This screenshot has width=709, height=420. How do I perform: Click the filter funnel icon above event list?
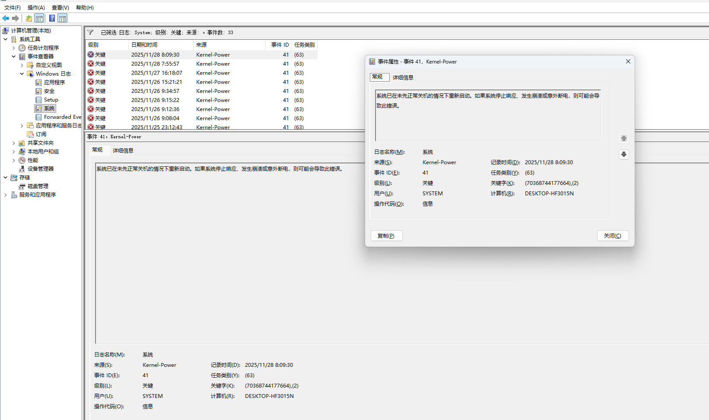pyautogui.click(x=90, y=32)
